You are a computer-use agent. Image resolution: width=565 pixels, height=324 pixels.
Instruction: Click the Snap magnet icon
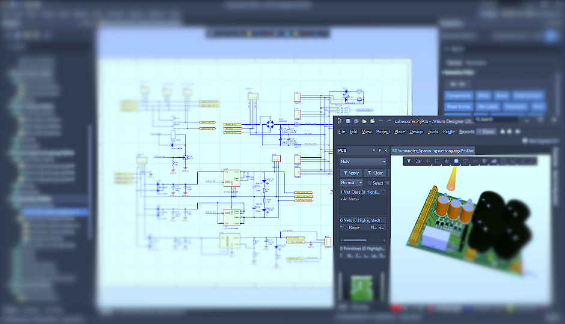[418, 161]
